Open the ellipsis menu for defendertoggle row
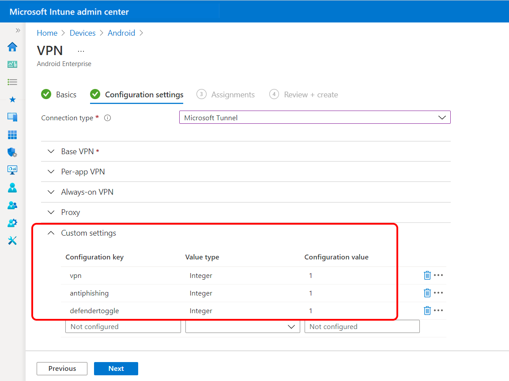Screen dimensions: 509x381 click(438, 311)
